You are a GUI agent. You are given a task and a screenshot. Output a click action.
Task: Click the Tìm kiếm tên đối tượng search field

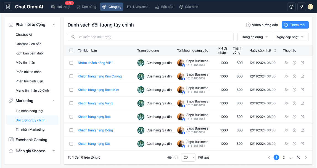click(150, 37)
